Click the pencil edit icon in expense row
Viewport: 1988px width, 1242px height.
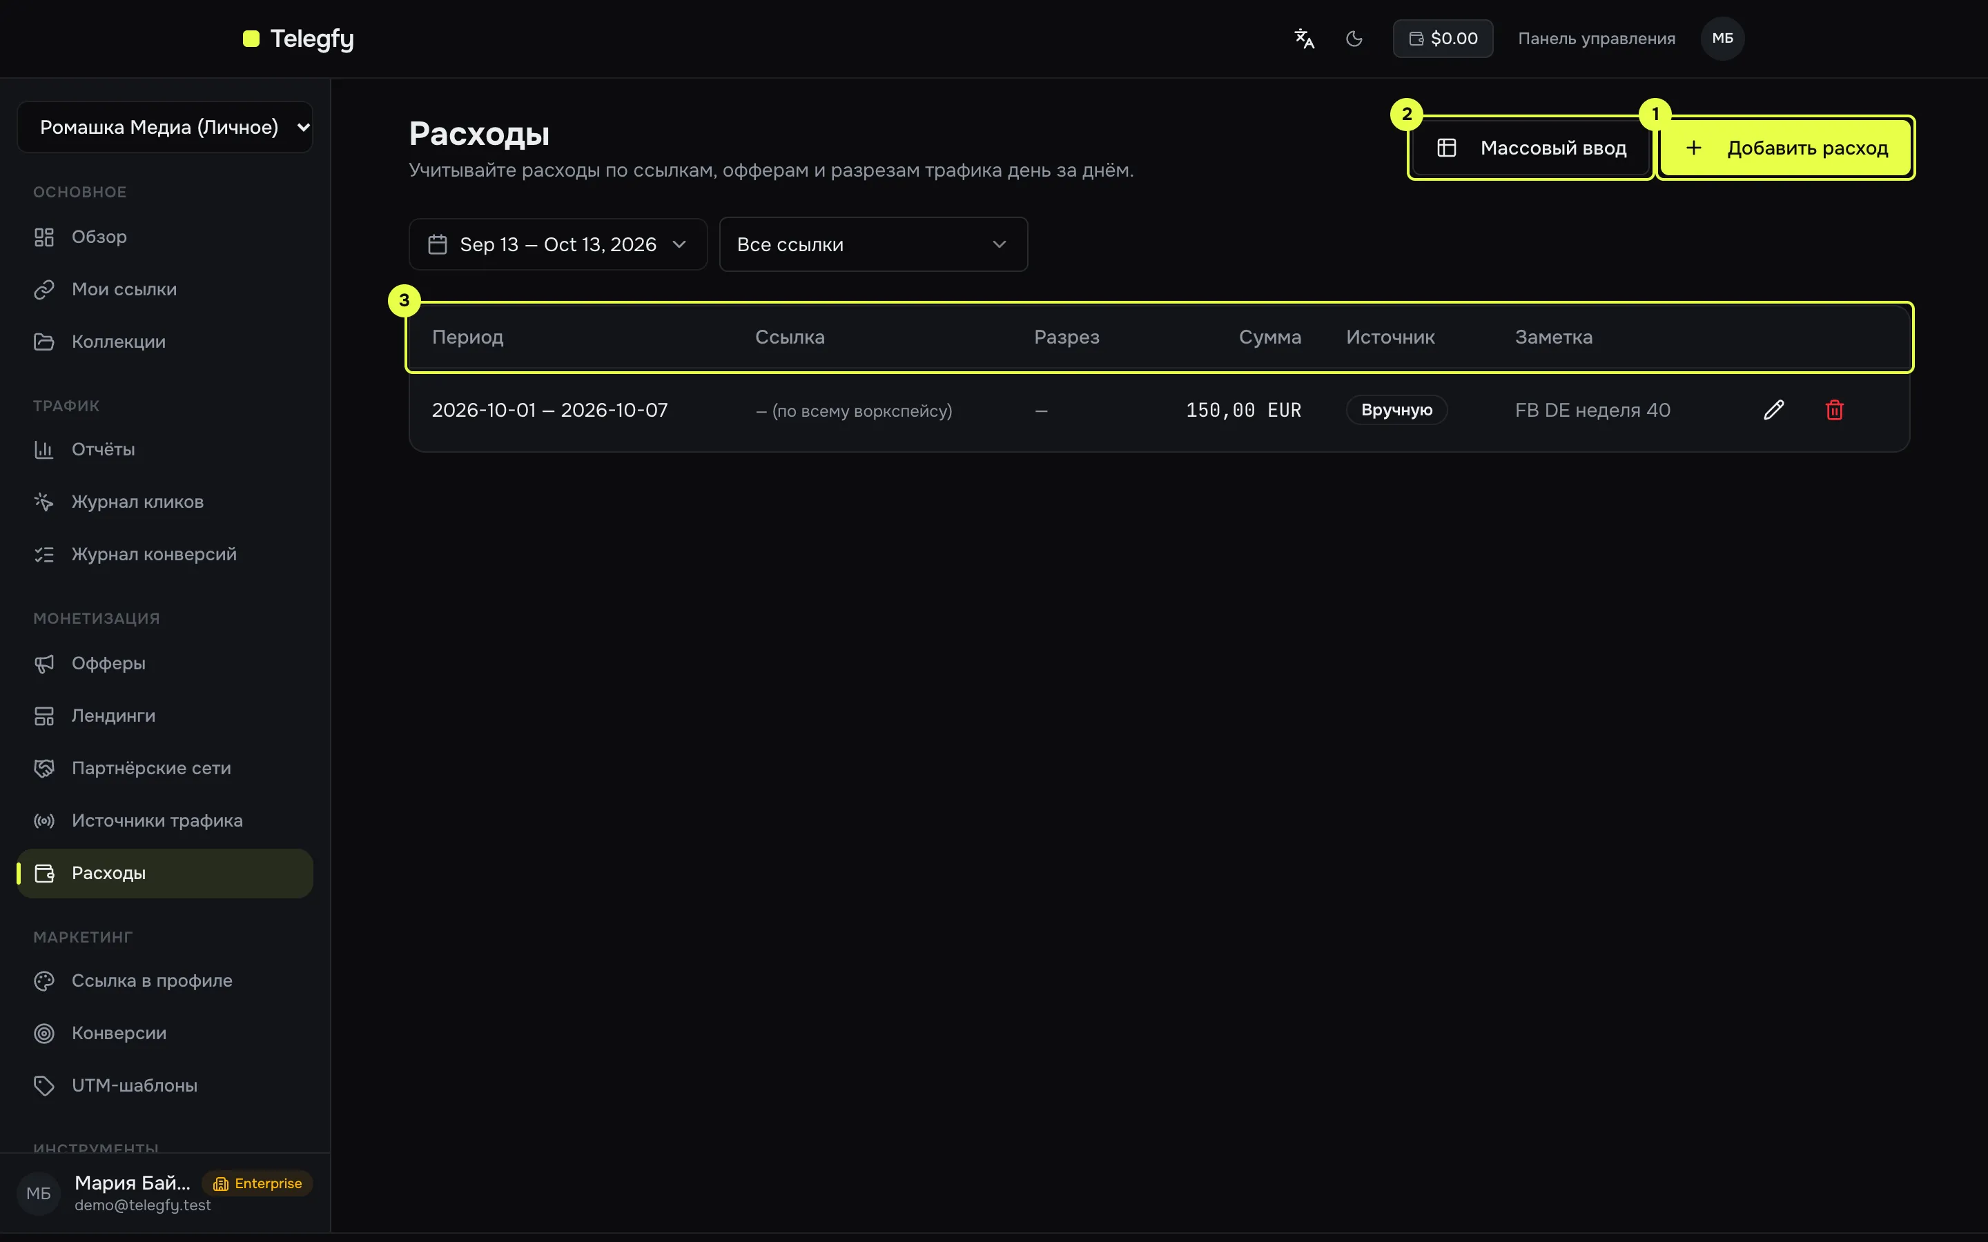pyautogui.click(x=1773, y=410)
